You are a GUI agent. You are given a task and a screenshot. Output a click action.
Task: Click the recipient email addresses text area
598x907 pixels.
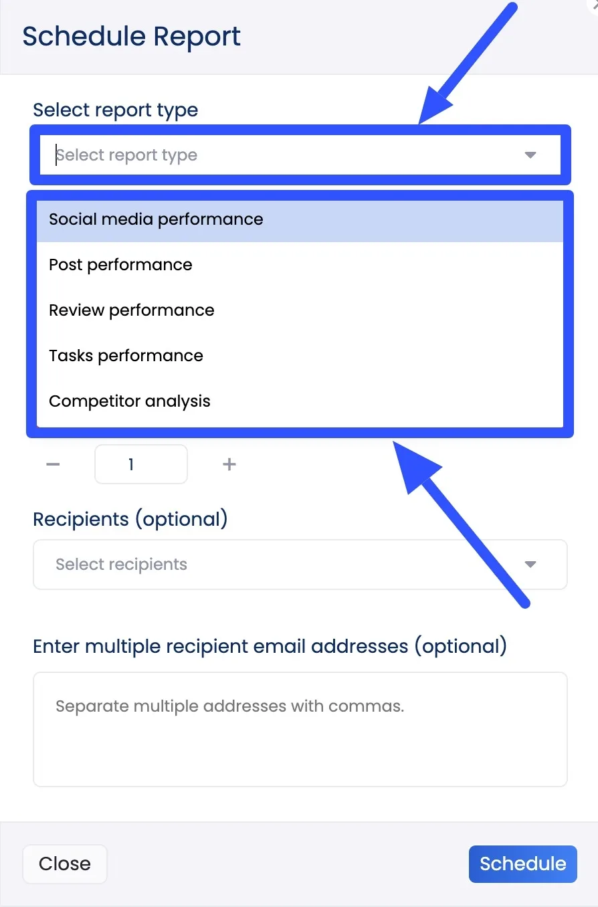[x=300, y=729]
